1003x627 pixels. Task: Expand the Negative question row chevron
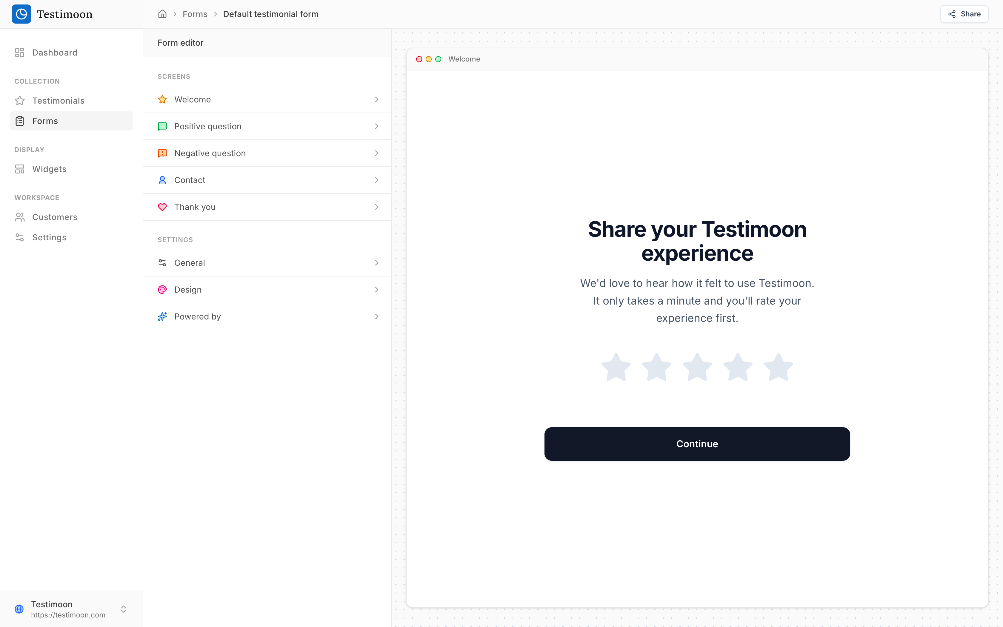(x=376, y=153)
